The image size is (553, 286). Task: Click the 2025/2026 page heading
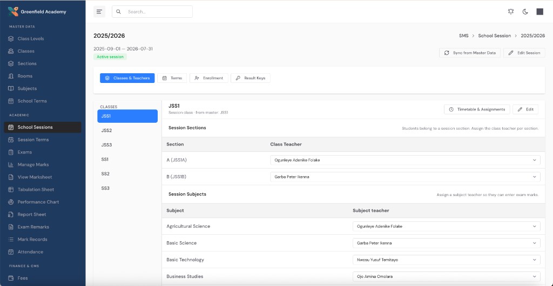[109, 36]
